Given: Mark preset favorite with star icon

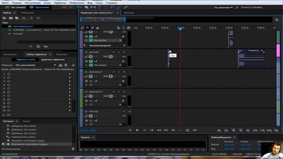Looking at the screenshot, I should tap(73, 65).
